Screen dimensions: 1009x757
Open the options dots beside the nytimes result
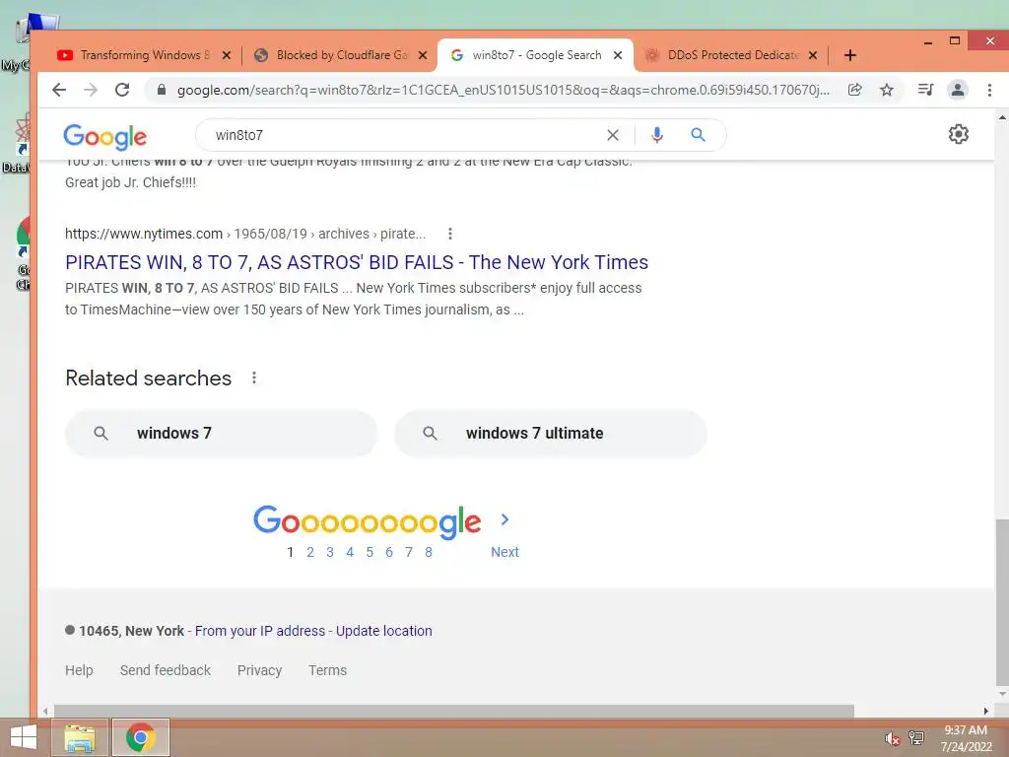coord(449,234)
